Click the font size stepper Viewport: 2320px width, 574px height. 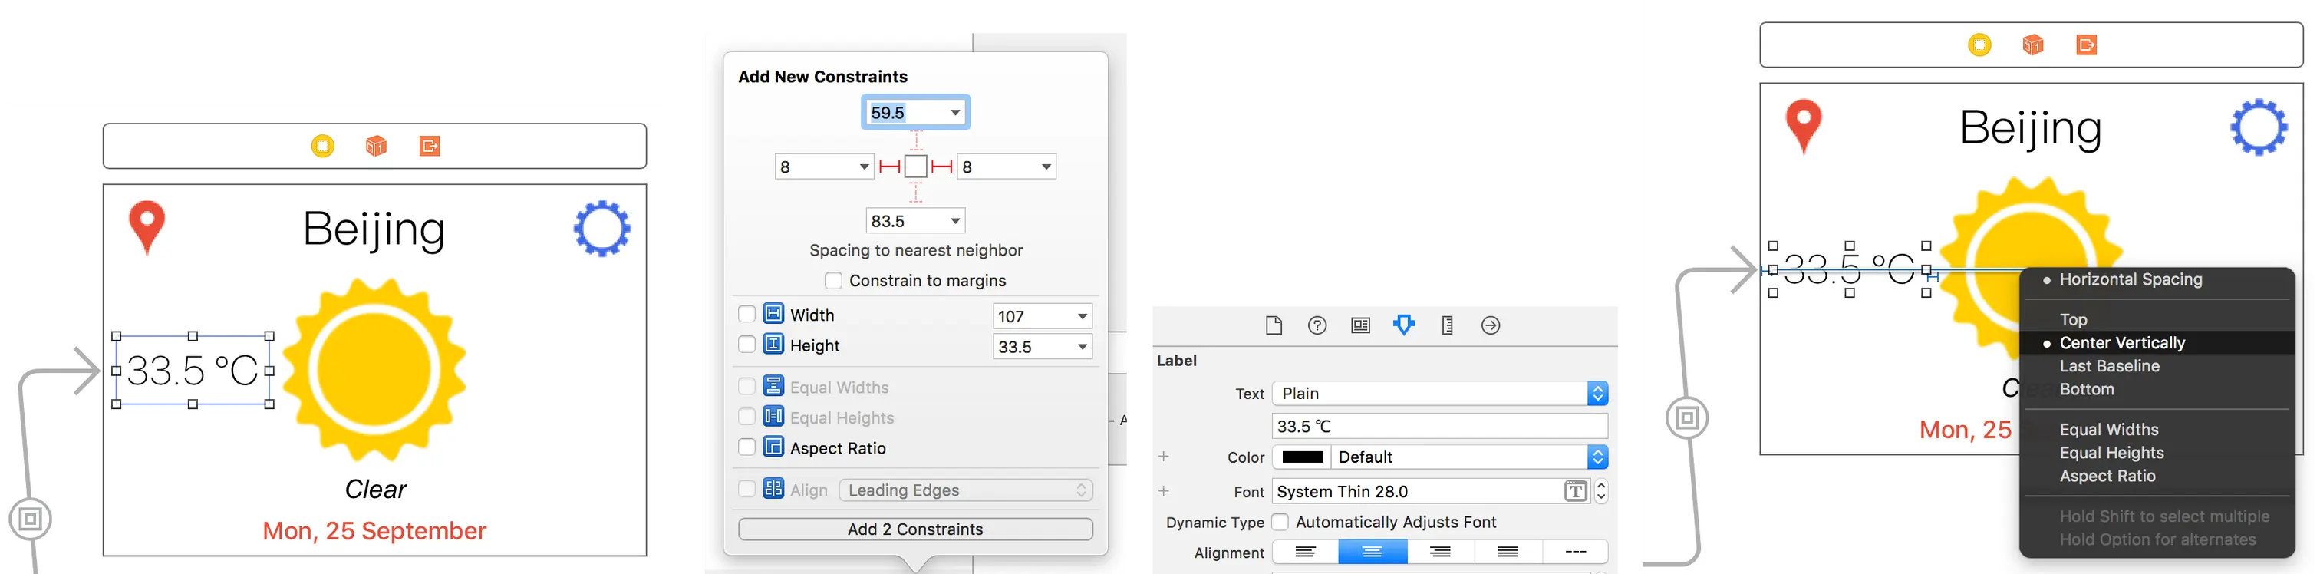1601,491
